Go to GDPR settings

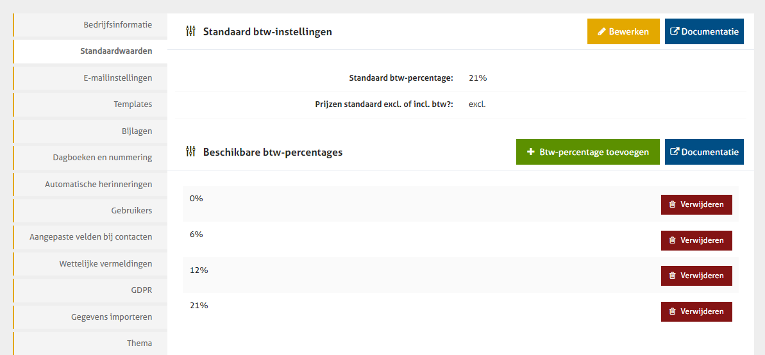pyautogui.click(x=141, y=290)
